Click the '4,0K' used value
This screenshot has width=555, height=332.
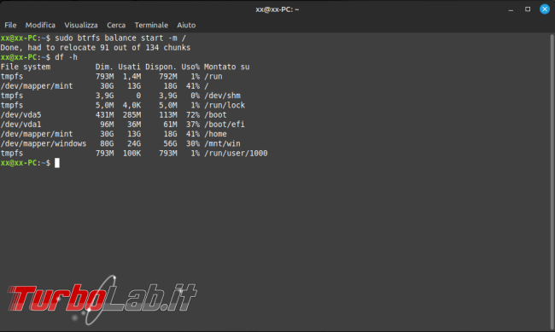click(131, 105)
